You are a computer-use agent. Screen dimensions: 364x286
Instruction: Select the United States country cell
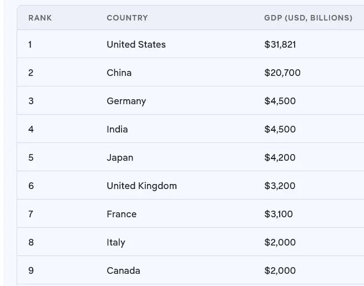(x=136, y=44)
